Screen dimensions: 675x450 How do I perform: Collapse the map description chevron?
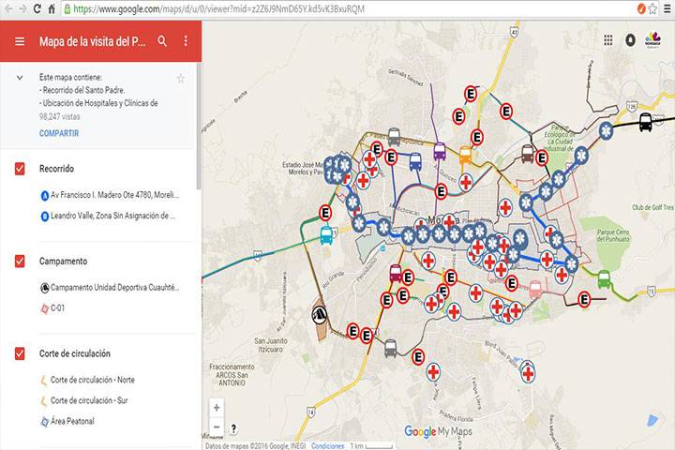coord(20,78)
